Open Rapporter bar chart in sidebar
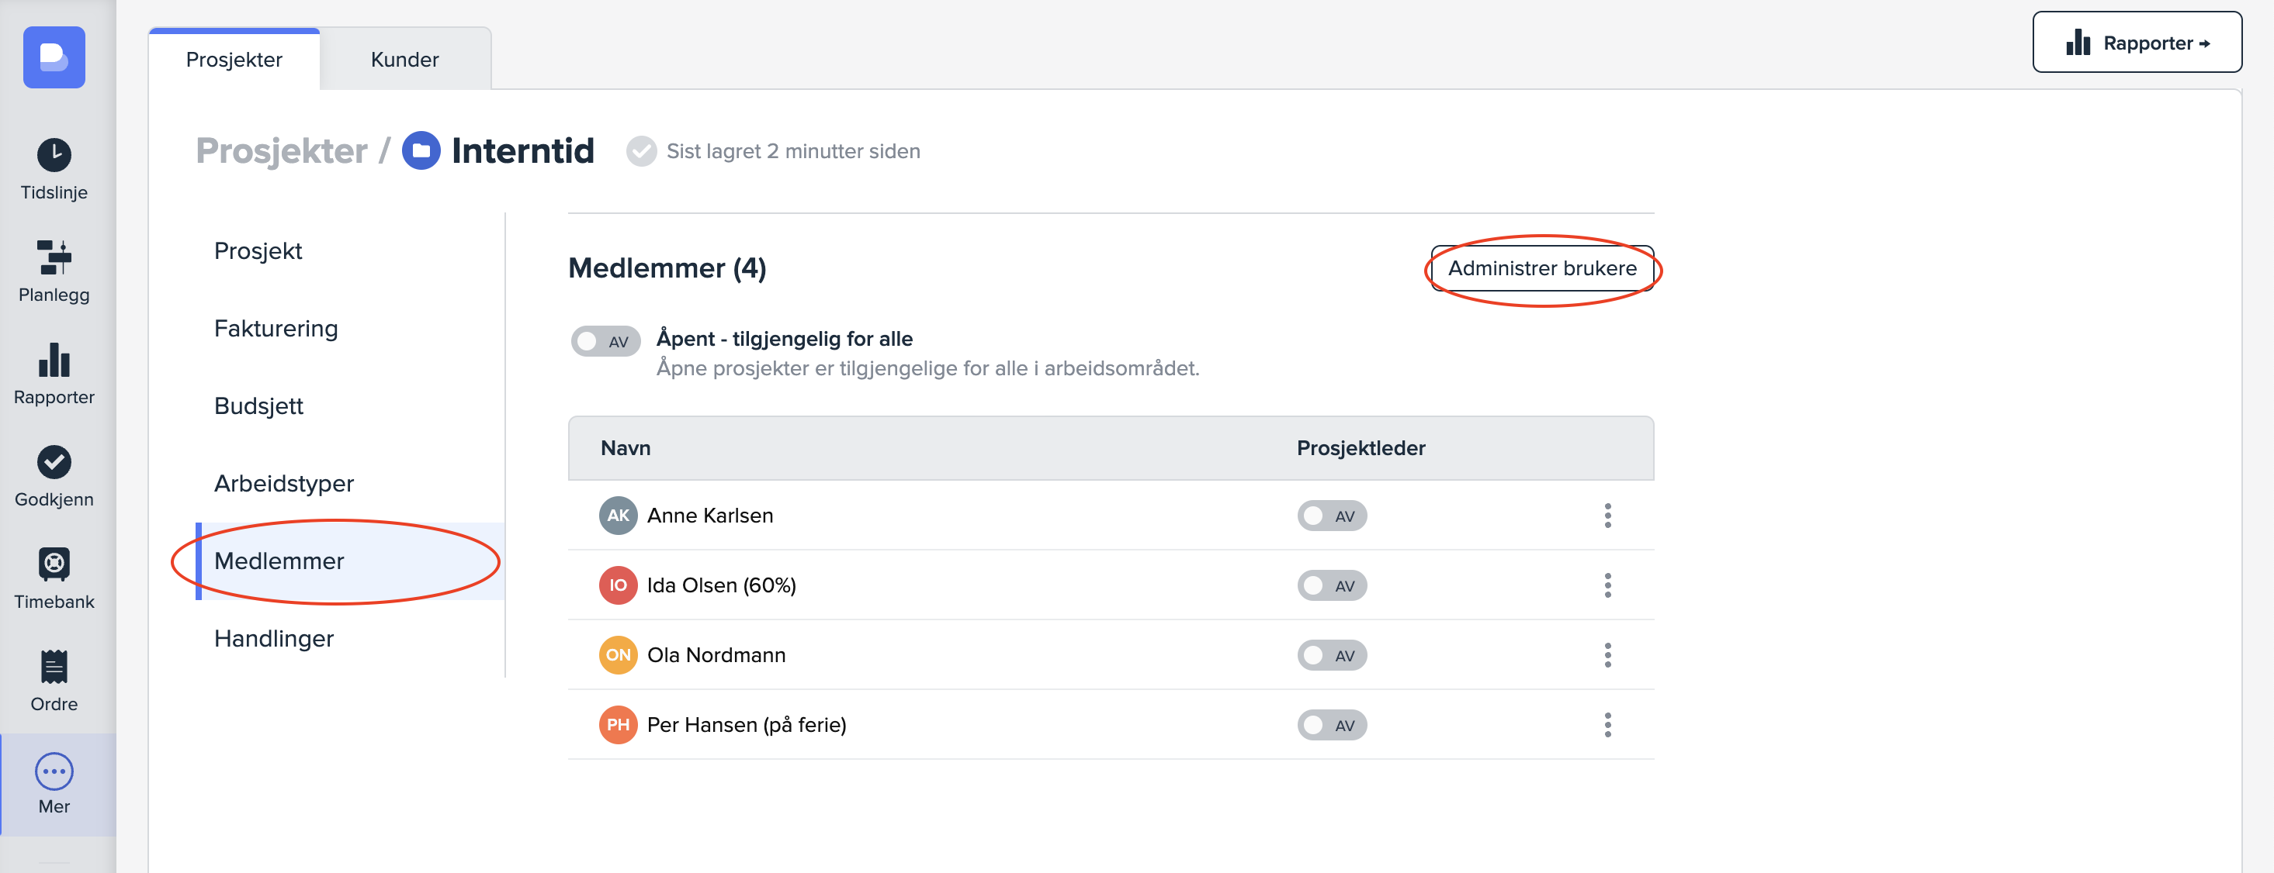 pos(54,360)
